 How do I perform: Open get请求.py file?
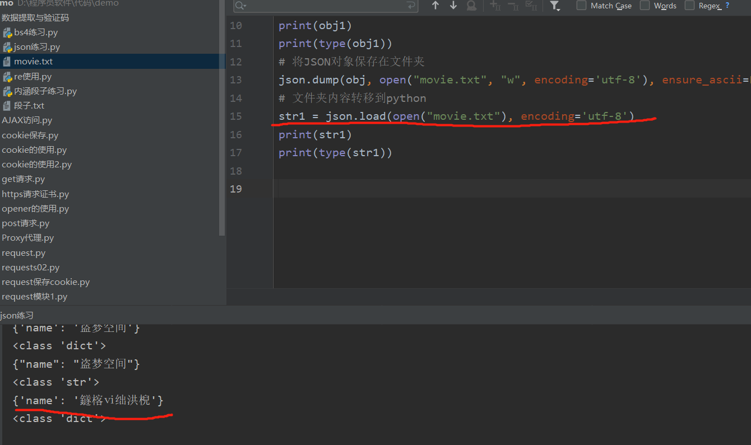23,179
